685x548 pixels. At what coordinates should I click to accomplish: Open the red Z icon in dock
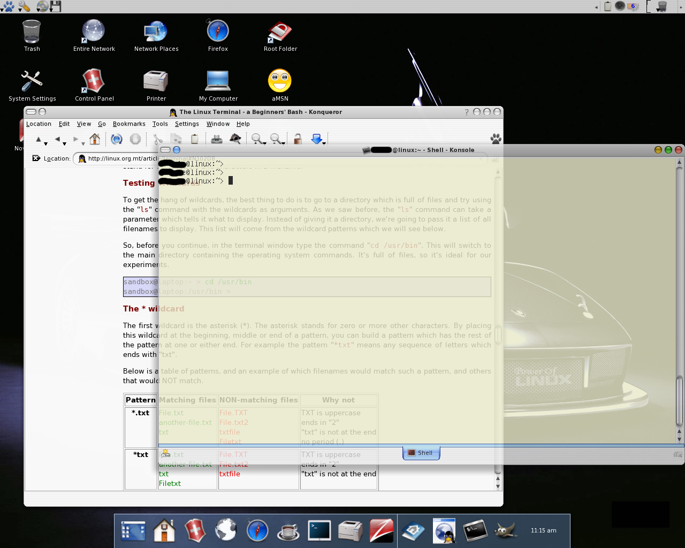[381, 531]
